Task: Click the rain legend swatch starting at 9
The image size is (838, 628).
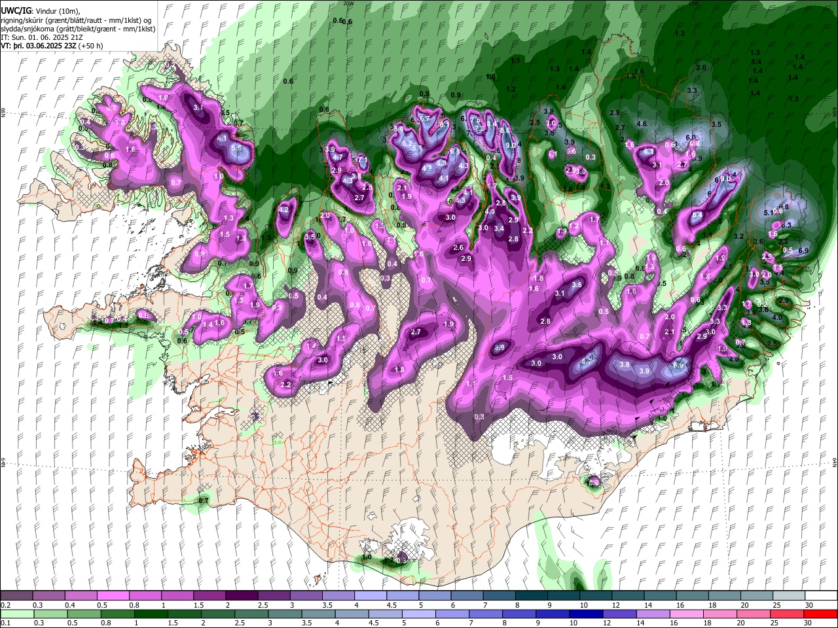Action: point(551,614)
